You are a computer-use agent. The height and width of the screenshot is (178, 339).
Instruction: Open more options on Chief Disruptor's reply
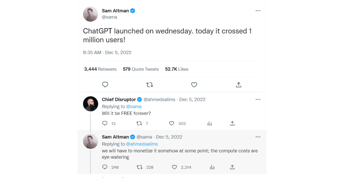pyautogui.click(x=258, y=99)
